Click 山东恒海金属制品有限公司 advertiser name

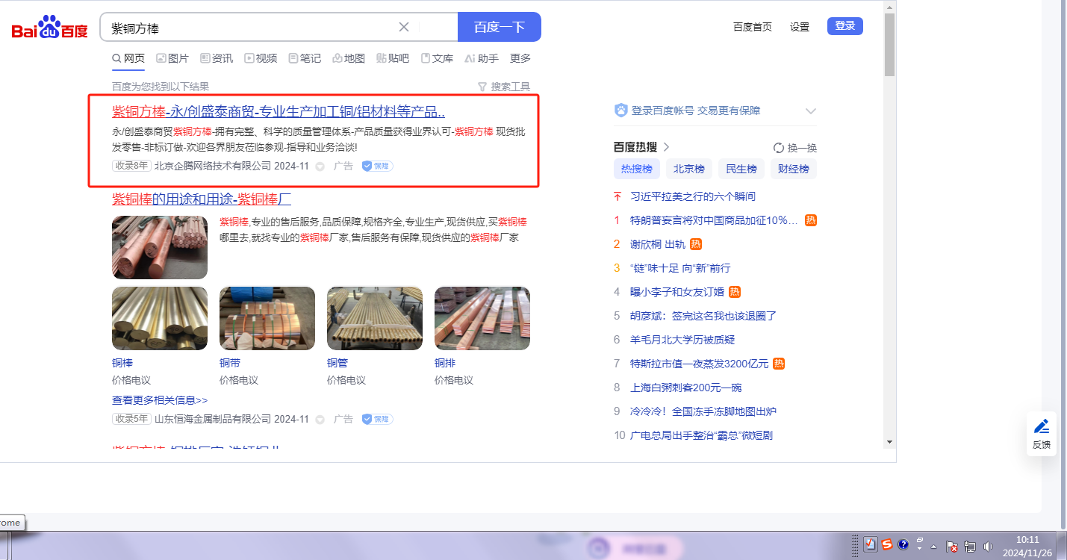click(x=213, y=419)
